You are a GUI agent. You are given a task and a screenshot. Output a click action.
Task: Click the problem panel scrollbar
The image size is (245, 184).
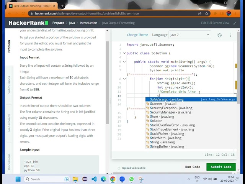click(107, 83)
